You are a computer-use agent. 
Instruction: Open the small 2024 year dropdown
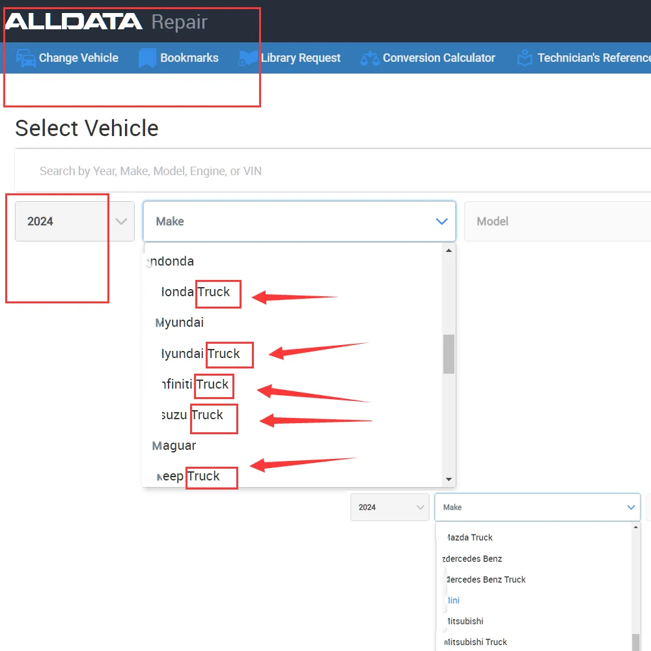tap(390, 507)
